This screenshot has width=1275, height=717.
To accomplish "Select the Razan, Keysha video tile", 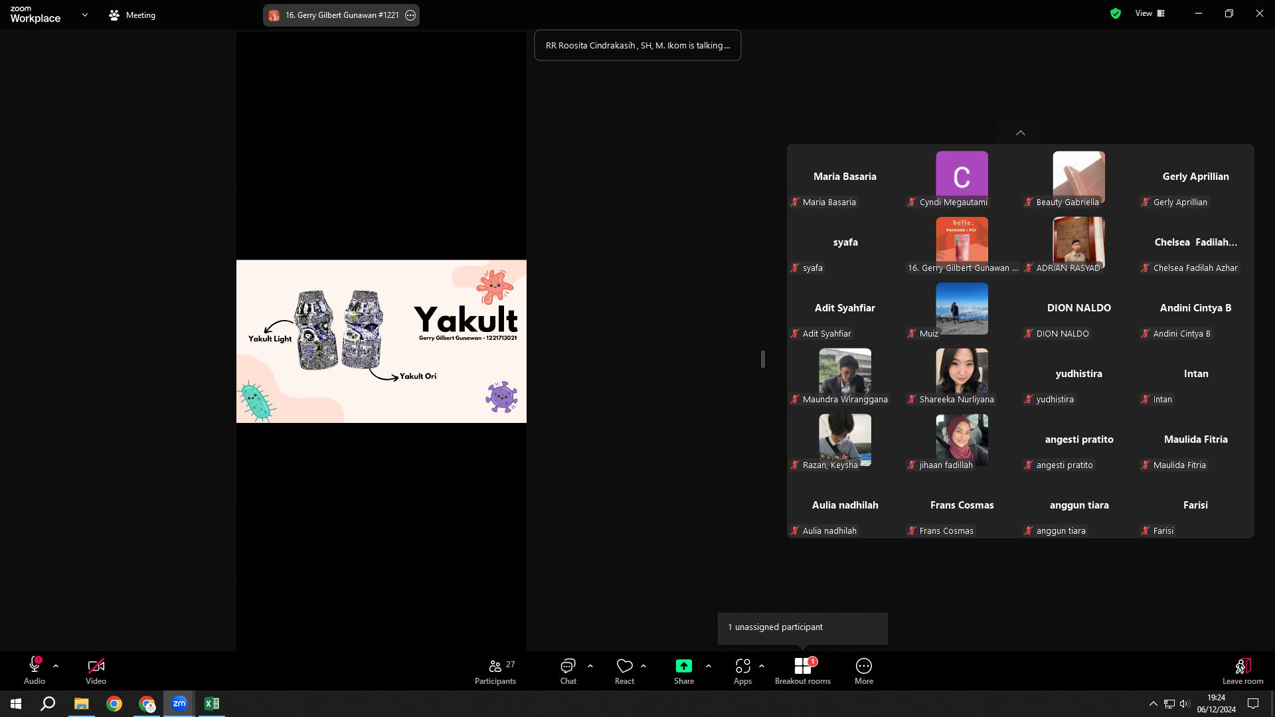I will click(845, 440).
